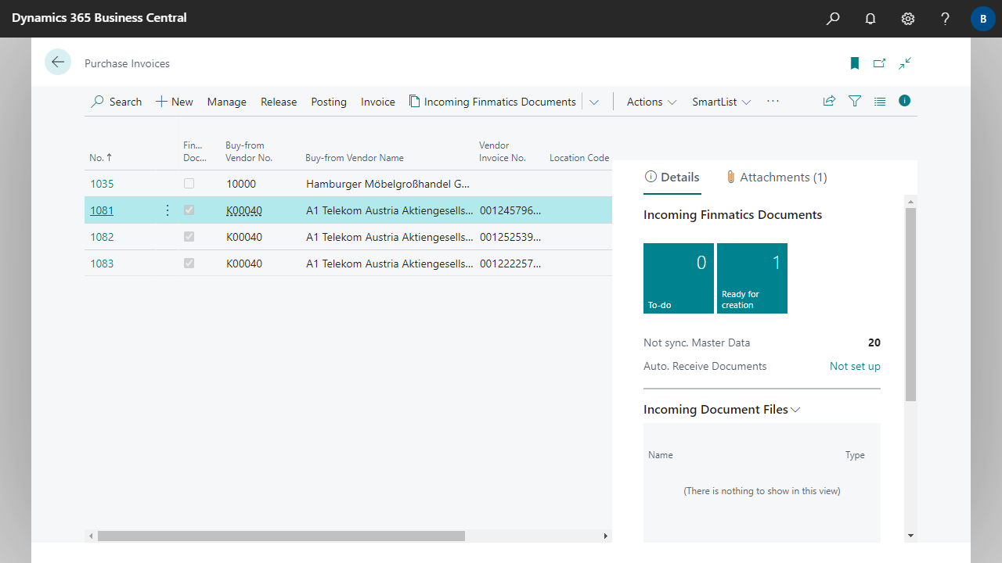Click the search magnifier icon in top bar

[x=833, y=19]
